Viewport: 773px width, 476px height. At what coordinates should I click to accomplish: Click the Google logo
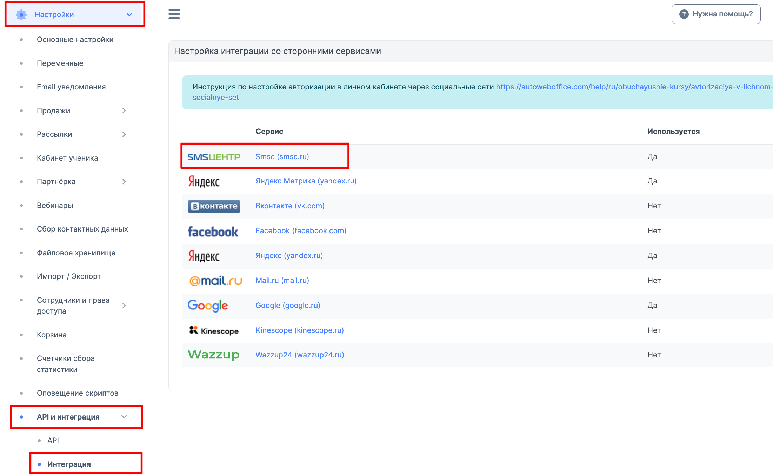[x=208, y=306]
